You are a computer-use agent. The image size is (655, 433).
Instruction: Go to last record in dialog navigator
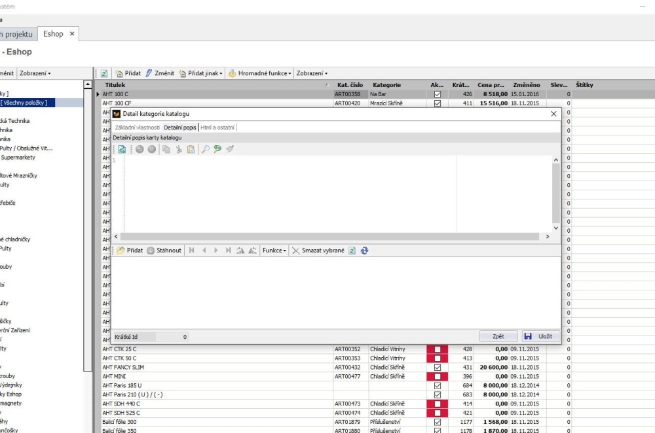(x=228, y=251)
